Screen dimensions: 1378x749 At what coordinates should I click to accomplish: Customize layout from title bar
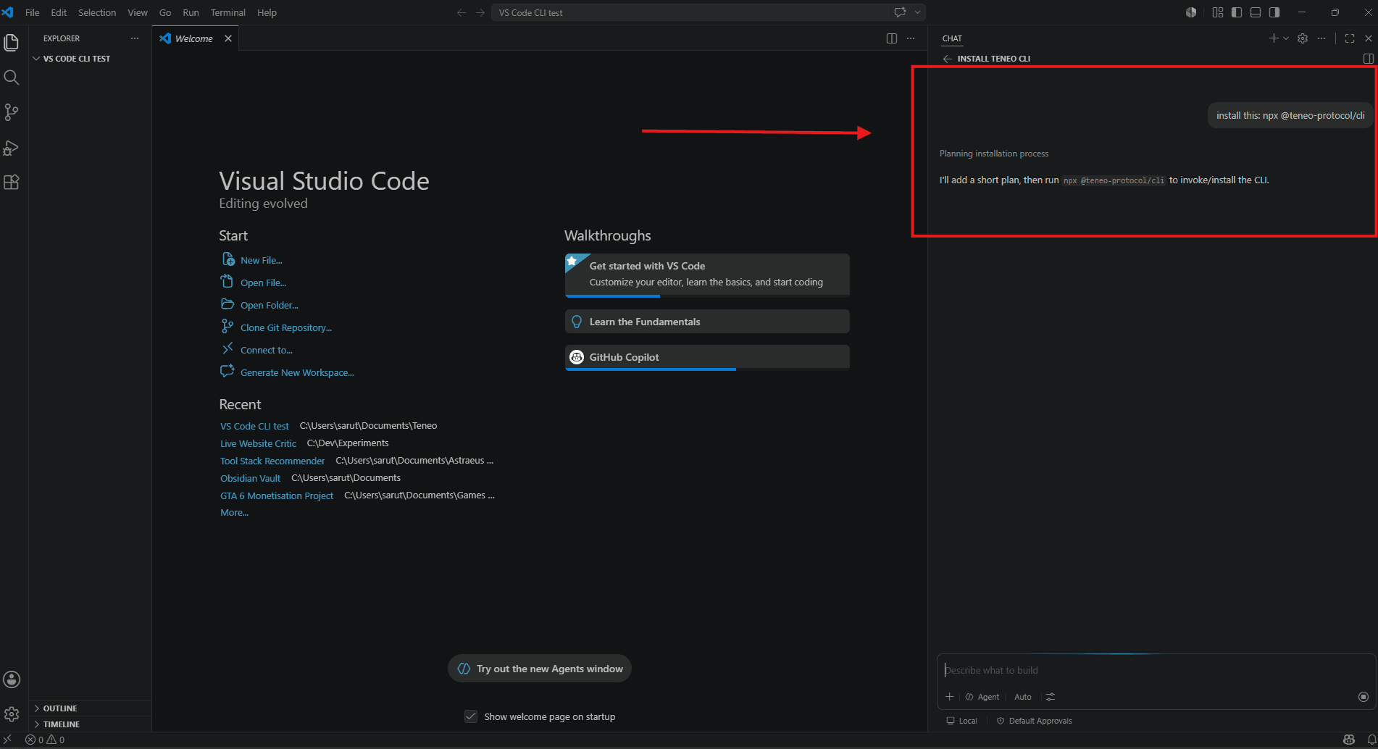click(1218, 12)
